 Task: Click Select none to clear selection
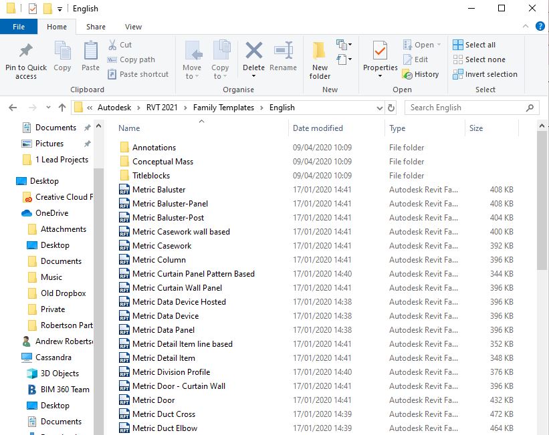[x=479, y=59]
